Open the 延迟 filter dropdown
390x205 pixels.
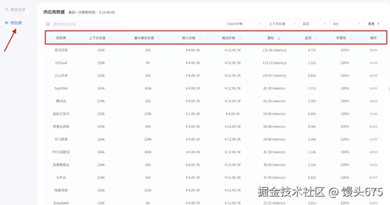pyautogui.click(x=315, y=24)
